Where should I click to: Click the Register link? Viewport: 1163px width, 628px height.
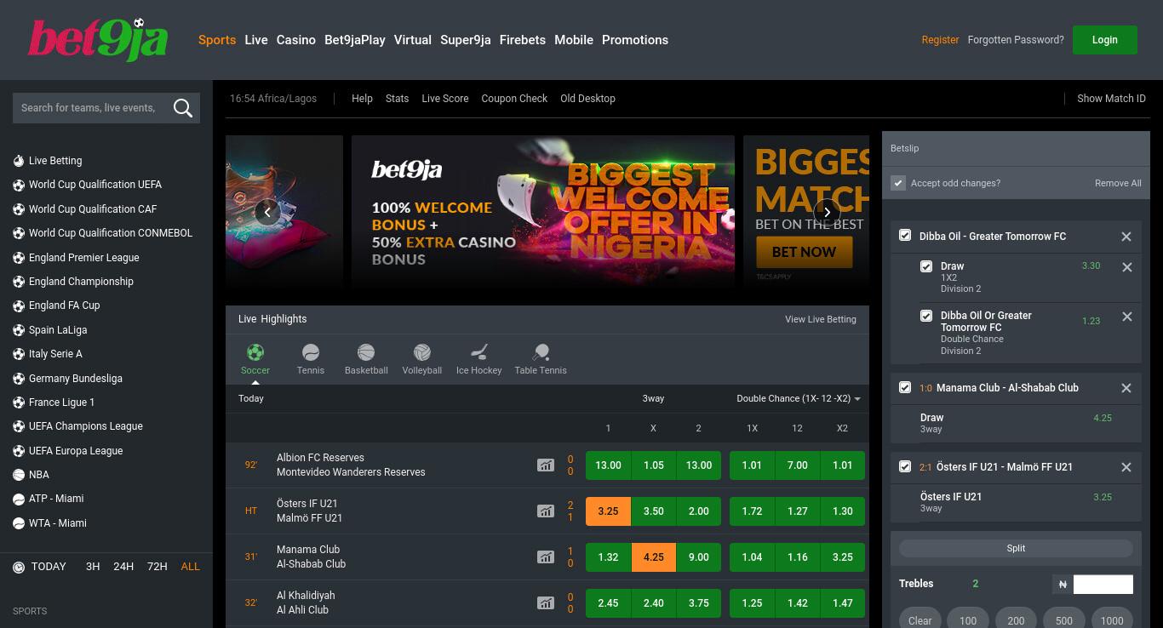[940, 40]
